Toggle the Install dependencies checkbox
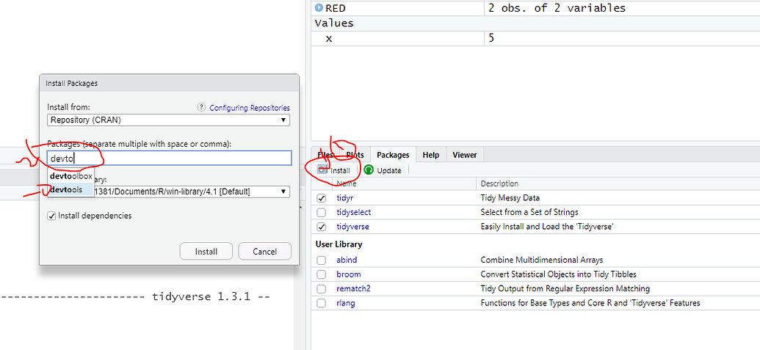The image size is (760, 350). coord(51,216)
